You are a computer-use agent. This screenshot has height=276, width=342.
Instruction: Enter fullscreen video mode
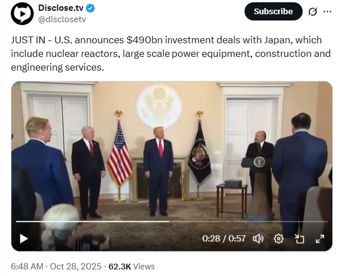(x=320, y=239)
